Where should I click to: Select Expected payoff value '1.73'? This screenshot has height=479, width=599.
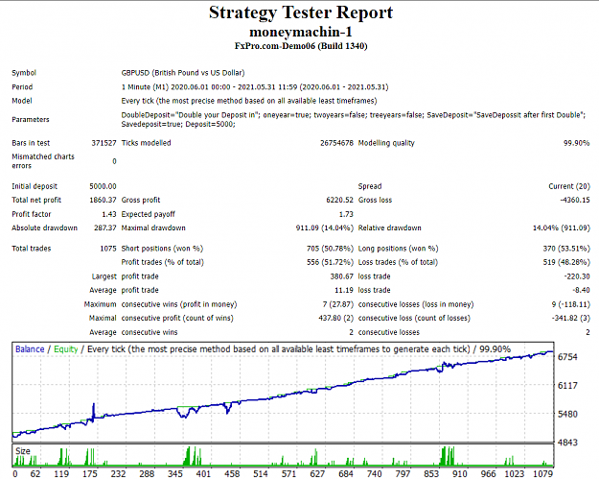(346, 214)
